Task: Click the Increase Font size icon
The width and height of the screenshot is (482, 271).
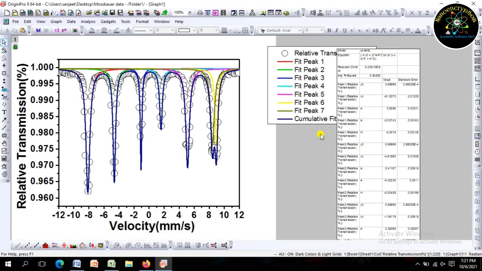Action: coord(384,30)
